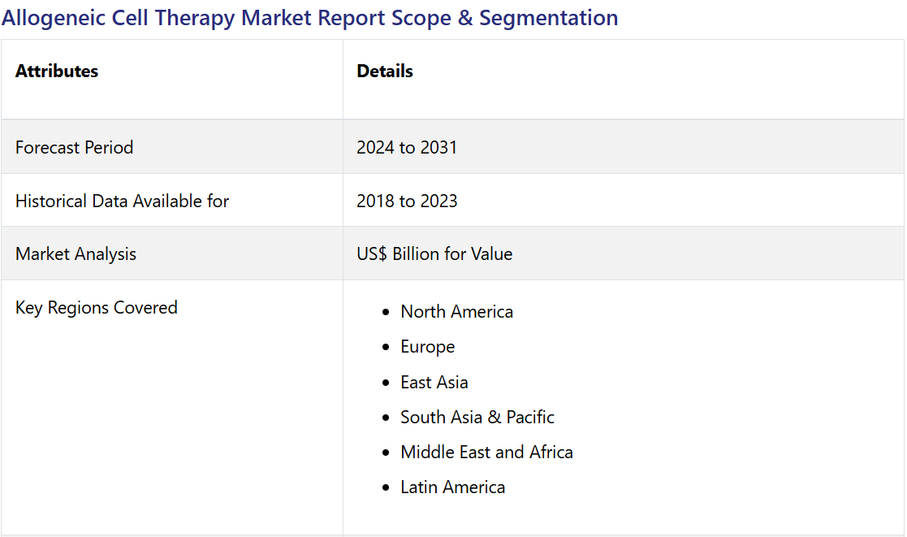
Task: Select the Market Analysis row label
Action: coord(76,253)
